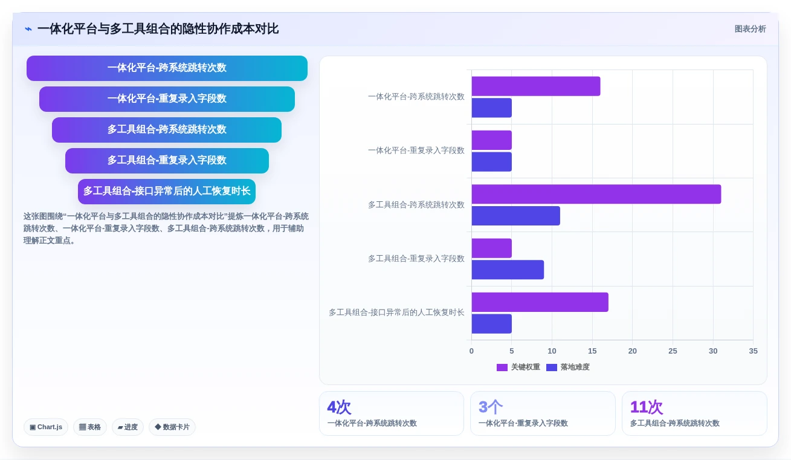Click the purple 关键权重 legend swatch
791x460 pixels.
click(x=502, y=368)
